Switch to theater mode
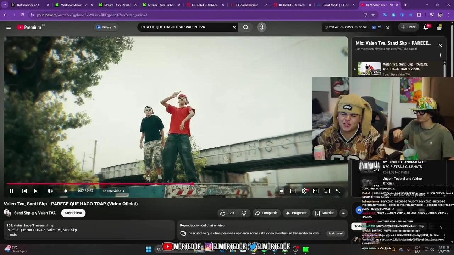Image resolution: width=454 pixels, height=255 pixels. click(316, 191)
